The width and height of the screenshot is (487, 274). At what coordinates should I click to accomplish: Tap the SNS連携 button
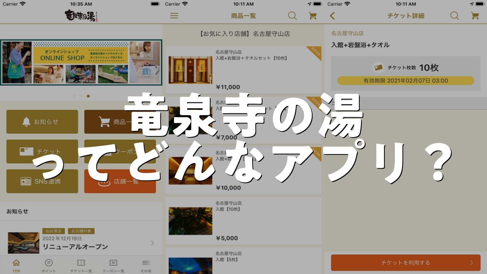(x=42, y=181)
